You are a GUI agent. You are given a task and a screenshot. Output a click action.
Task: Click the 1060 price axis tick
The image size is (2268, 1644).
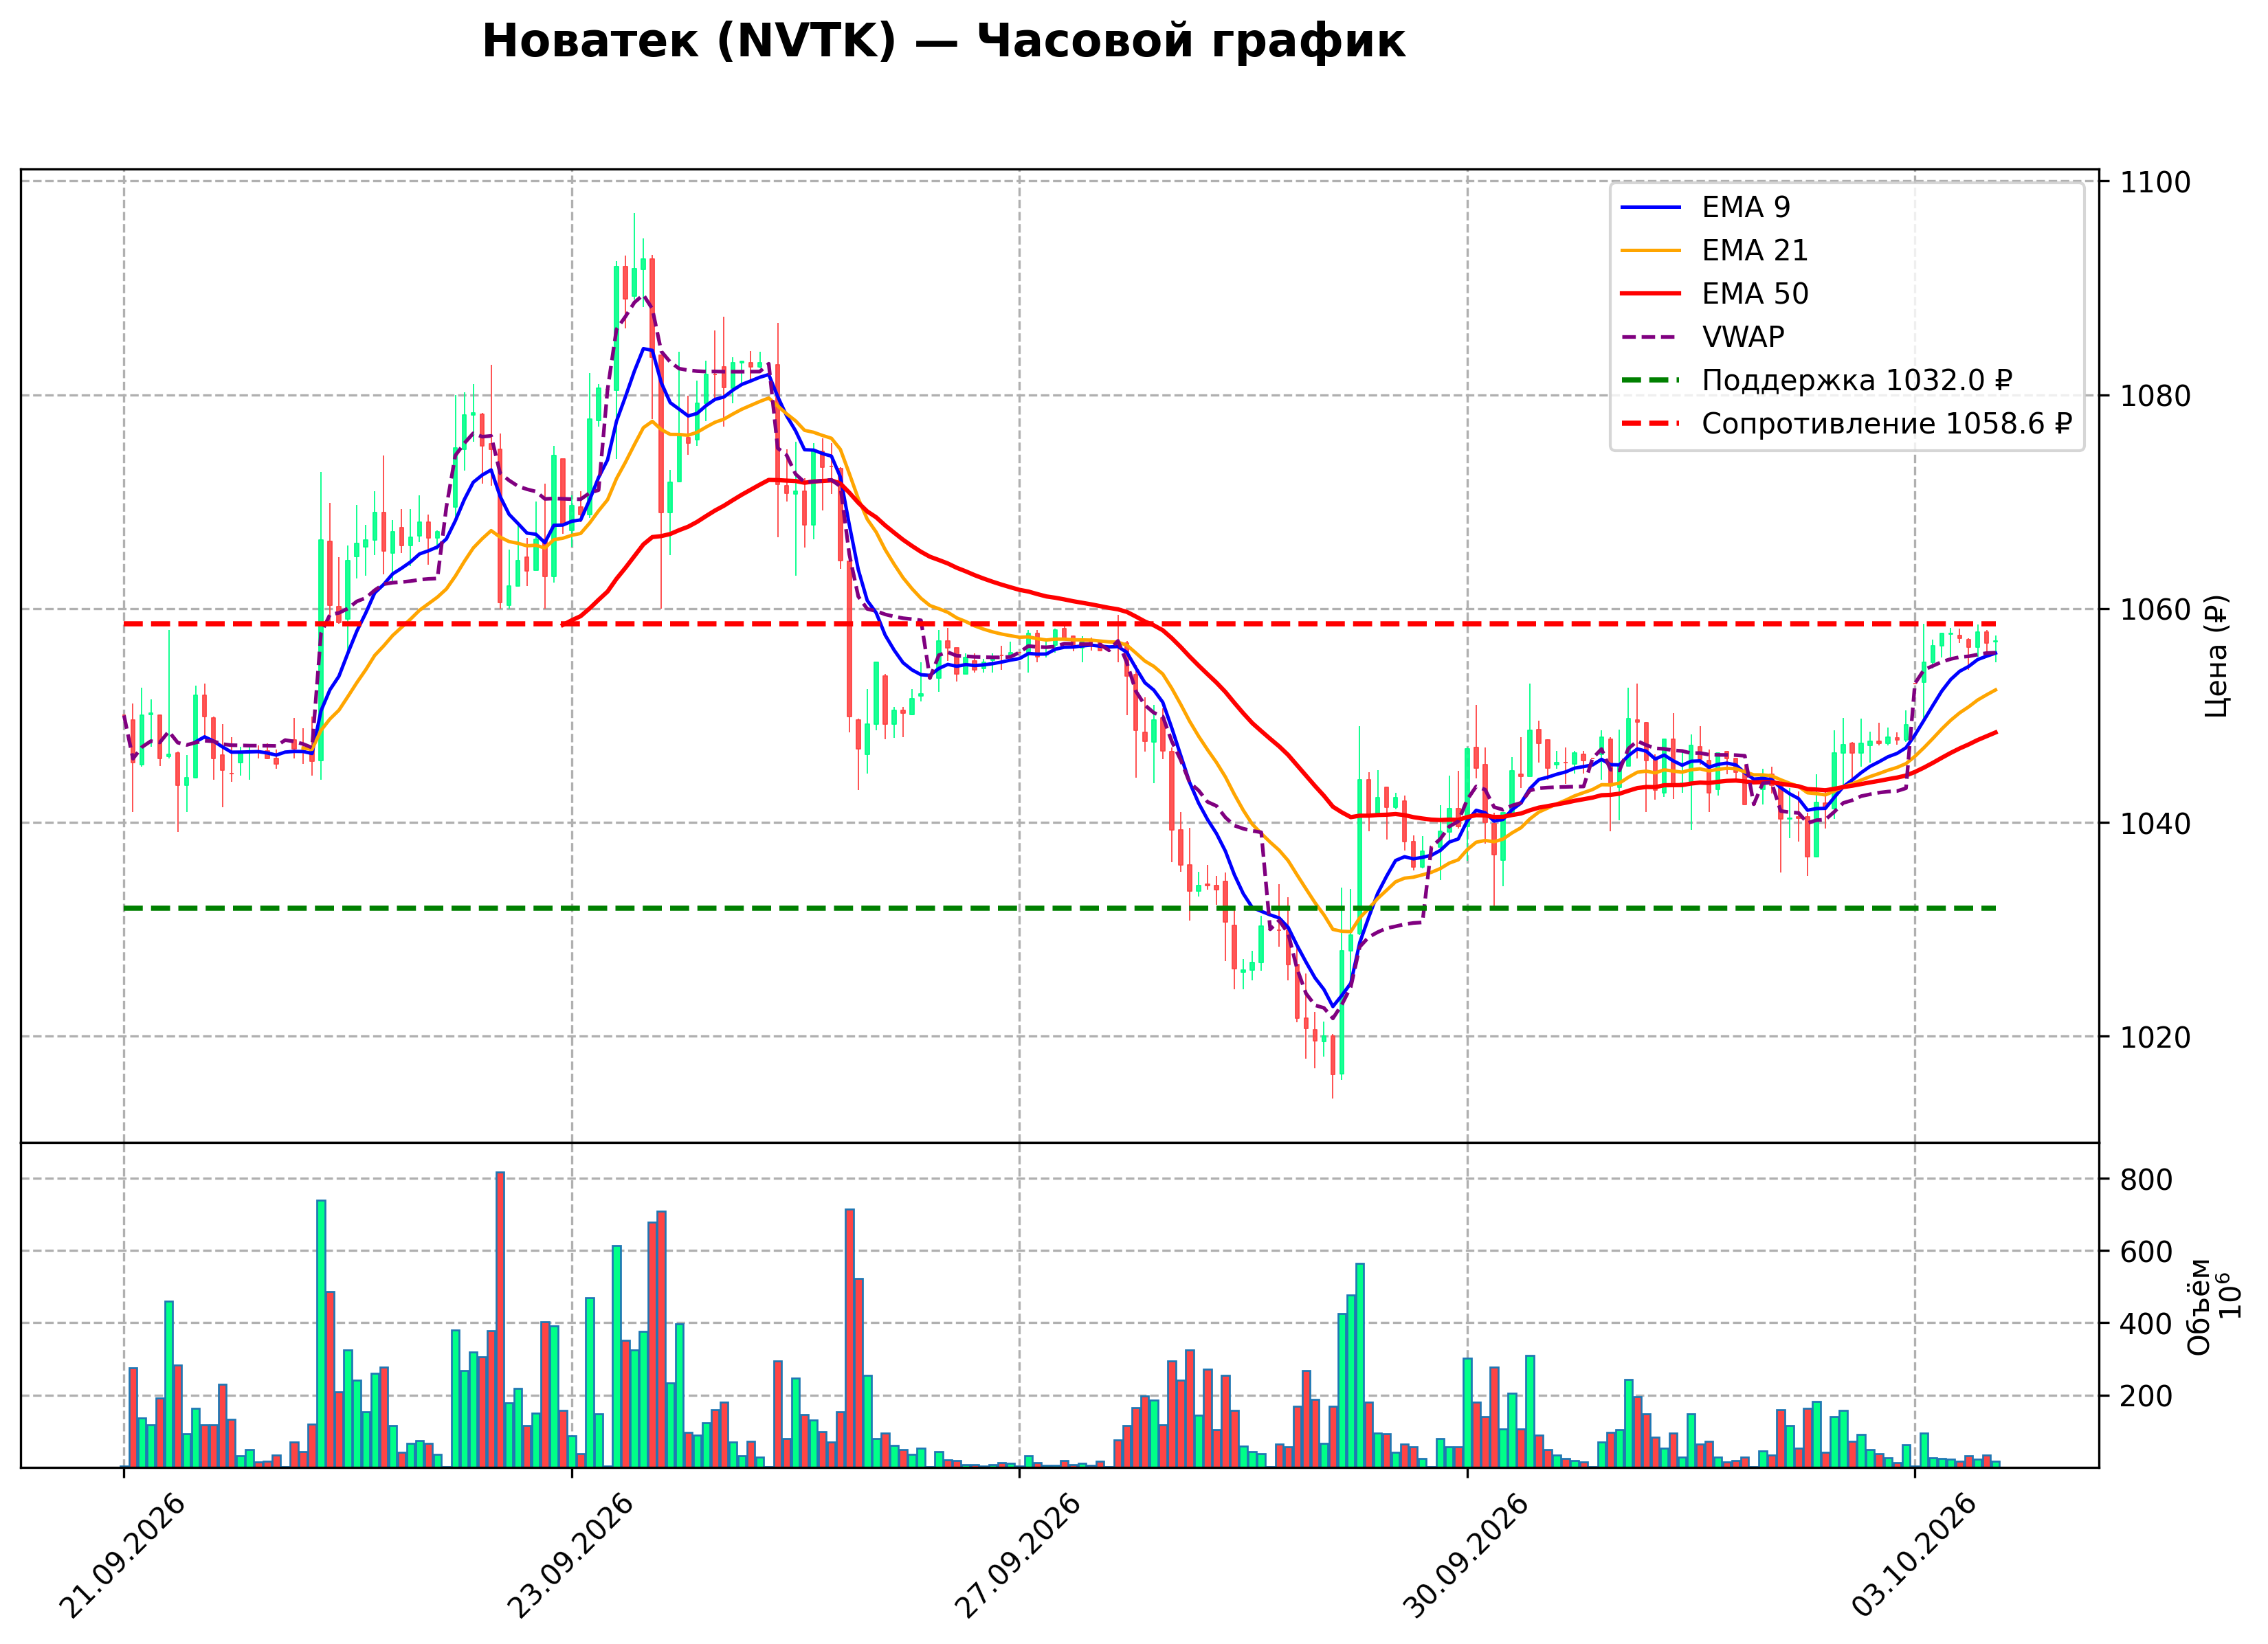click(x=2156, y=609)
